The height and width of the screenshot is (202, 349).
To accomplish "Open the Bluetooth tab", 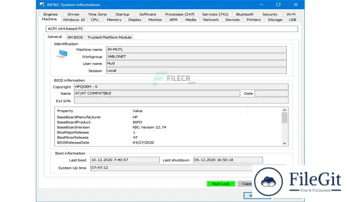I will [245, 14].
